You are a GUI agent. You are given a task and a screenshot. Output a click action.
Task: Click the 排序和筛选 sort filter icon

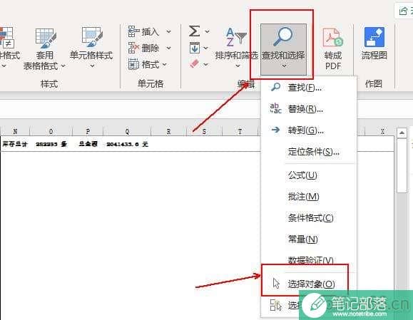click(236, 36)
